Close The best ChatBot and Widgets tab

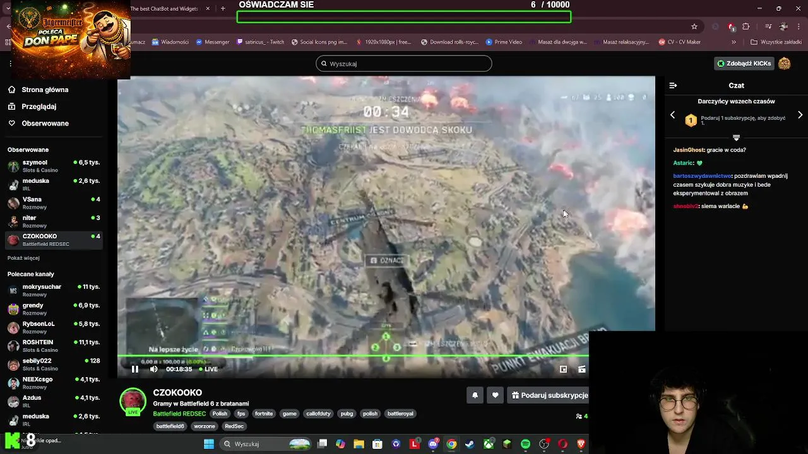click(208, 9)
